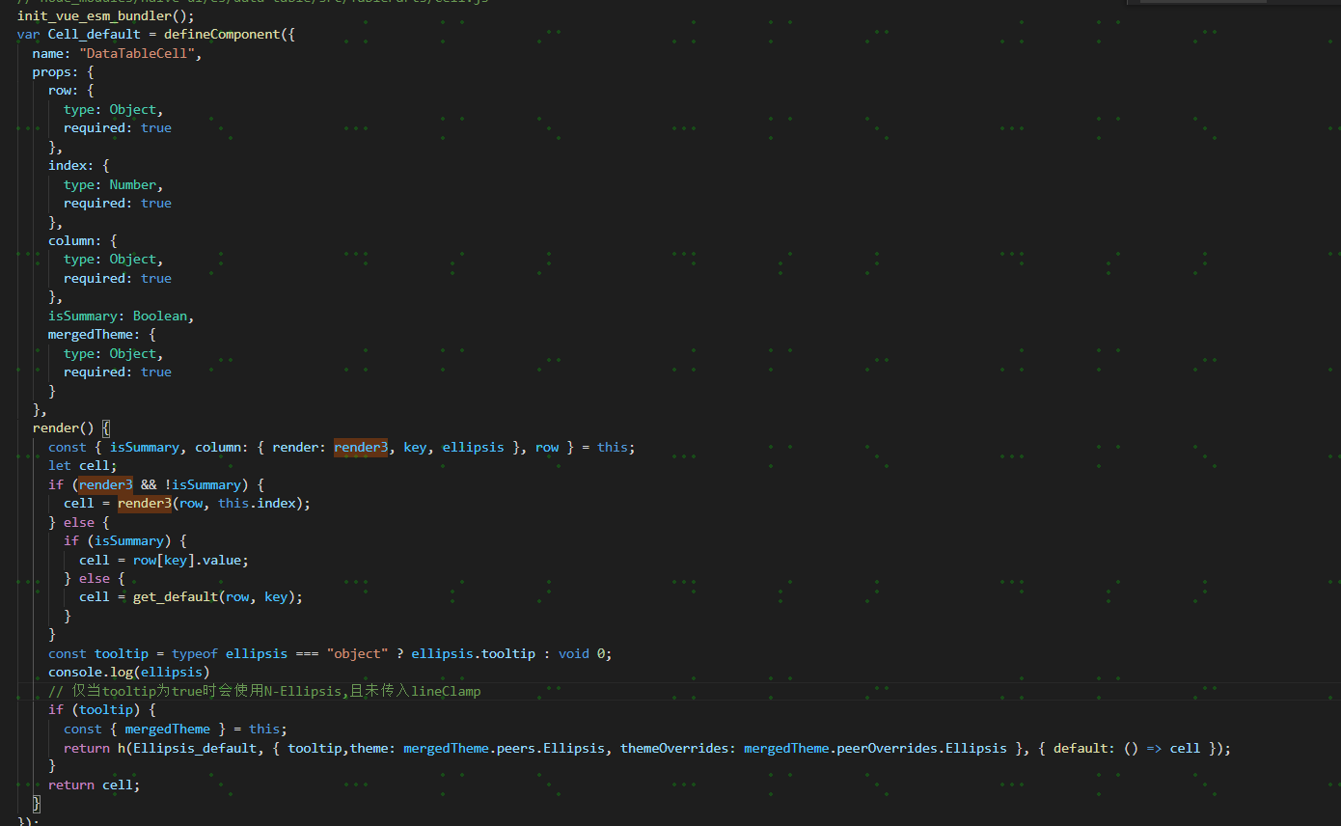
Task: Click the "default: () => cell" slot
Action: pos(1127,748)
